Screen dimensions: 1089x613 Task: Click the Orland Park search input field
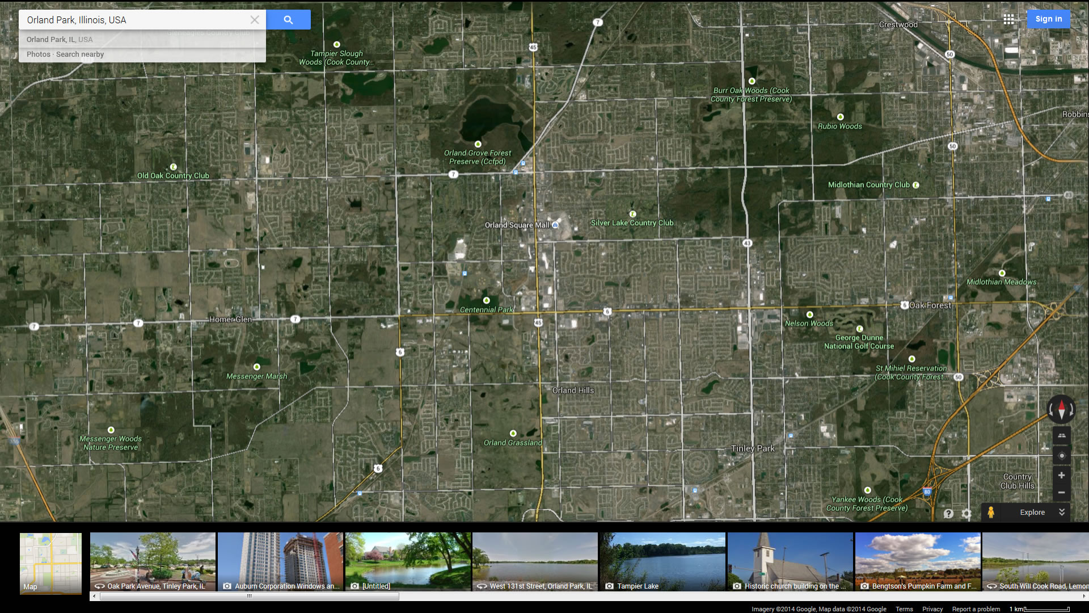coord(136,20)
